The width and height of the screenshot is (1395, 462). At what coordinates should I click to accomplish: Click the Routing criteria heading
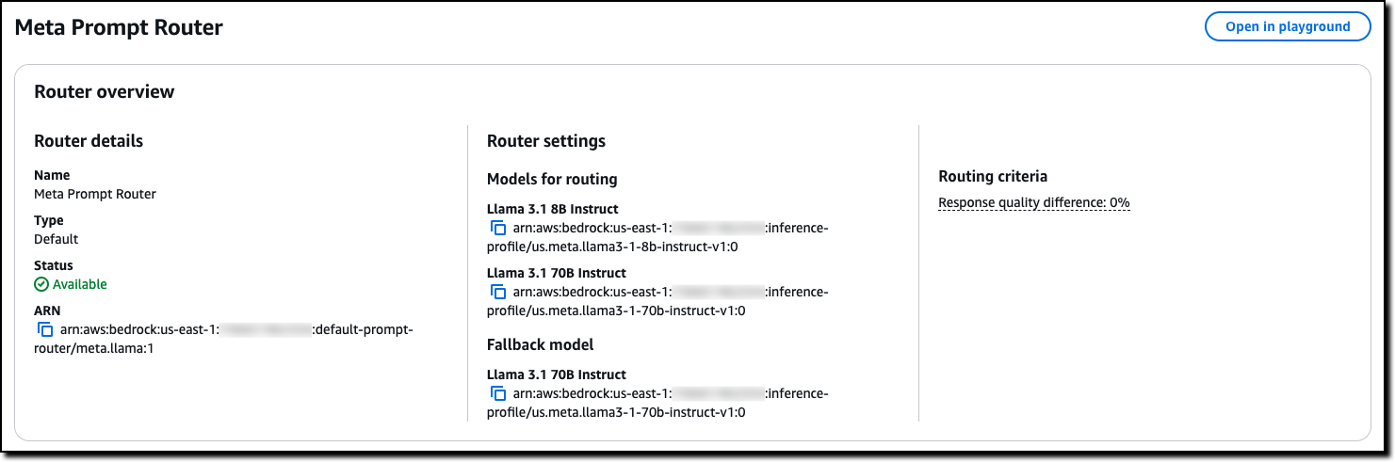pos(993,176)
